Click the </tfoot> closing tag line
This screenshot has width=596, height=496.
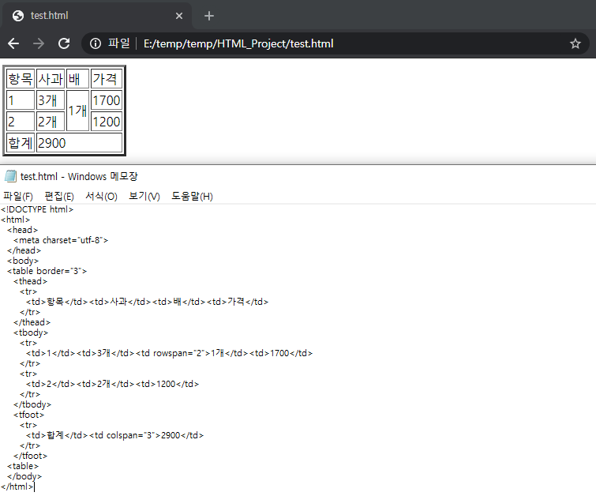31,456
